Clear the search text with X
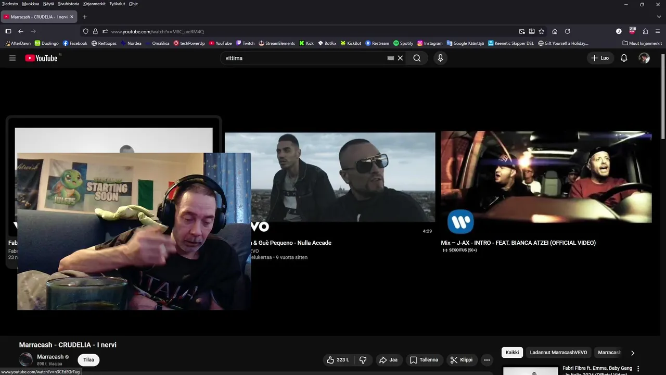Image resolution: width=666 pixels, height=375 pixels. 400,58
